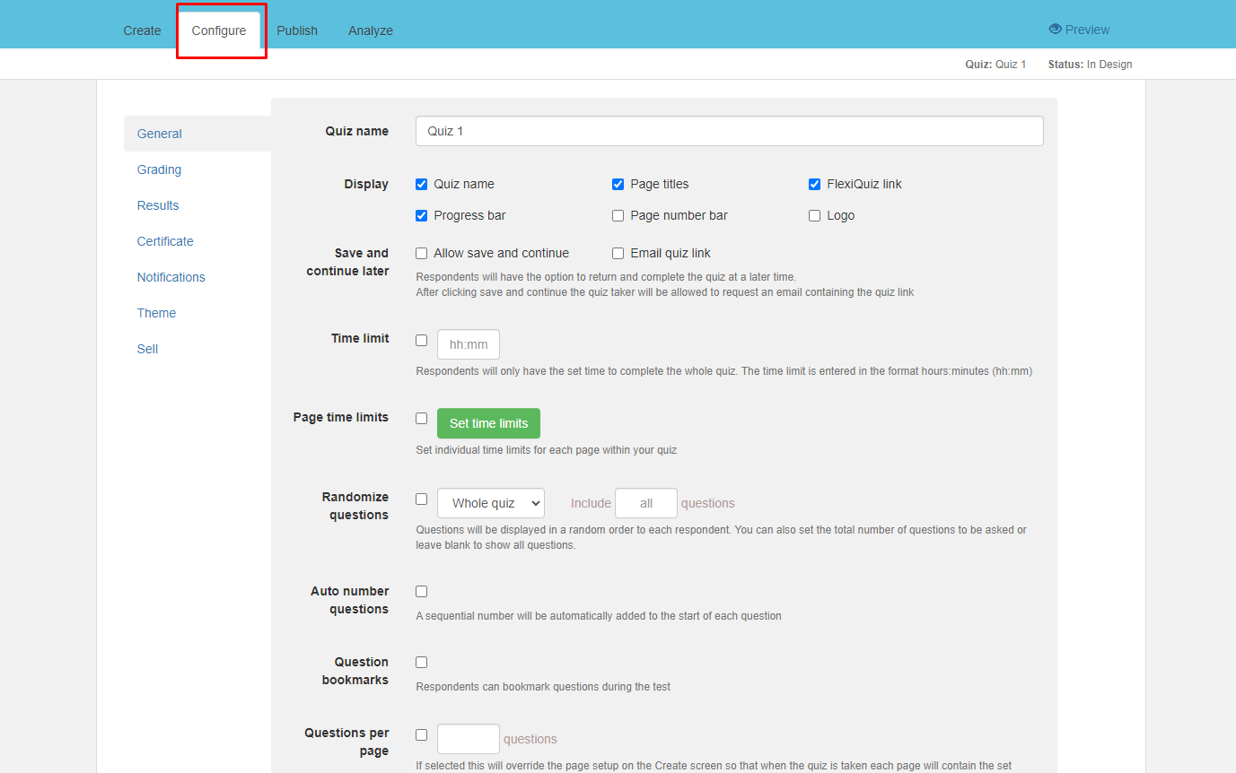Select General in the sidebar
This screenshot has width=1236, height=773.
point(197,134)
